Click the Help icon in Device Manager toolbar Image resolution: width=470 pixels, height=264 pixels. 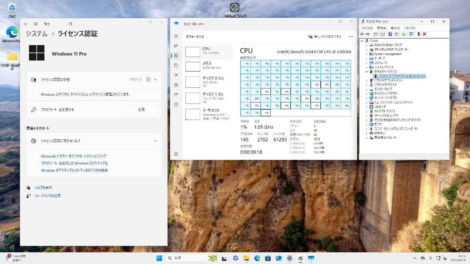tap(390, 34)
